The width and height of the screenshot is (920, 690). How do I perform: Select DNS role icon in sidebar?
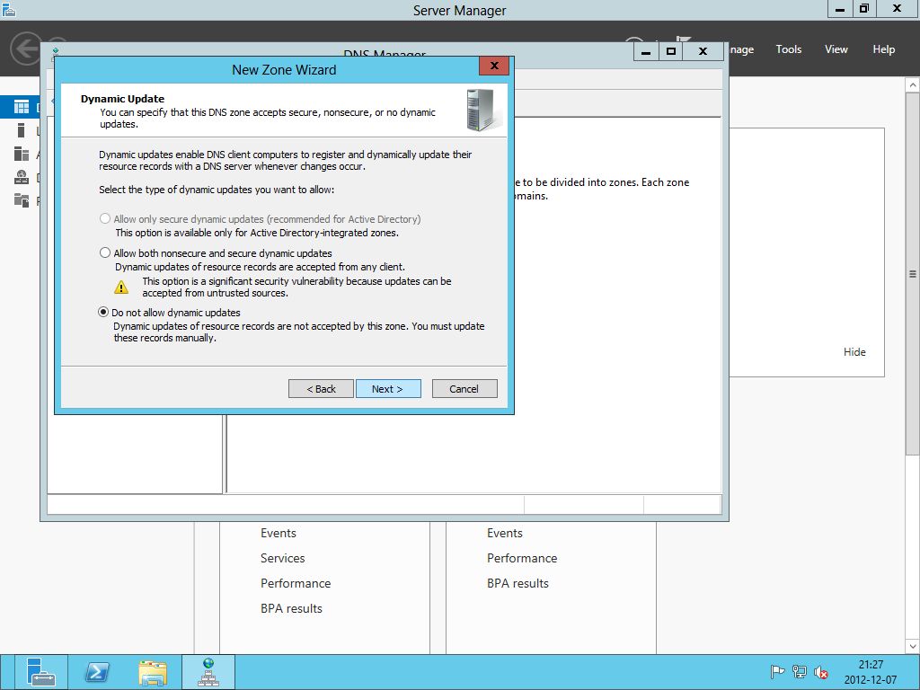pyautogui.click(x=22, y=177)
